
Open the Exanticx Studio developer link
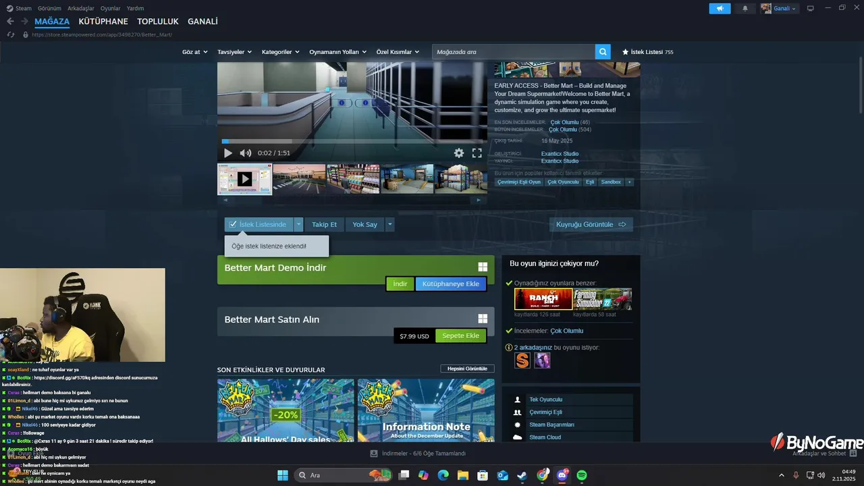point(560,154)
